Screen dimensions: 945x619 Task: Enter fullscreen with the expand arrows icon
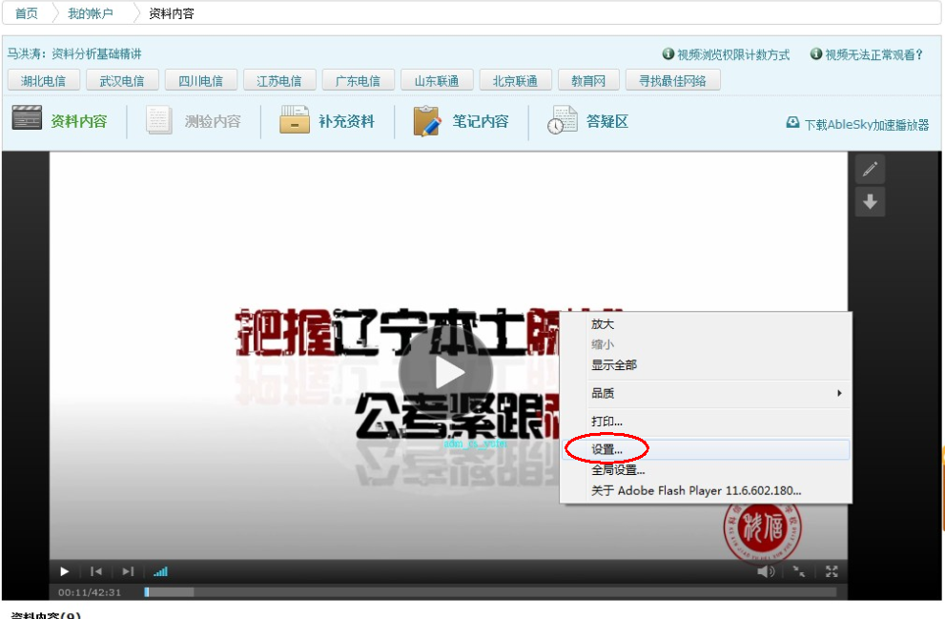(x=831, y=571)
